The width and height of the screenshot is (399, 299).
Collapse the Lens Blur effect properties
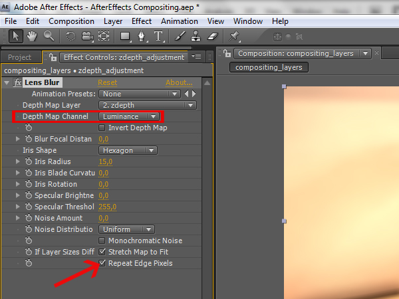pos(7,83)
